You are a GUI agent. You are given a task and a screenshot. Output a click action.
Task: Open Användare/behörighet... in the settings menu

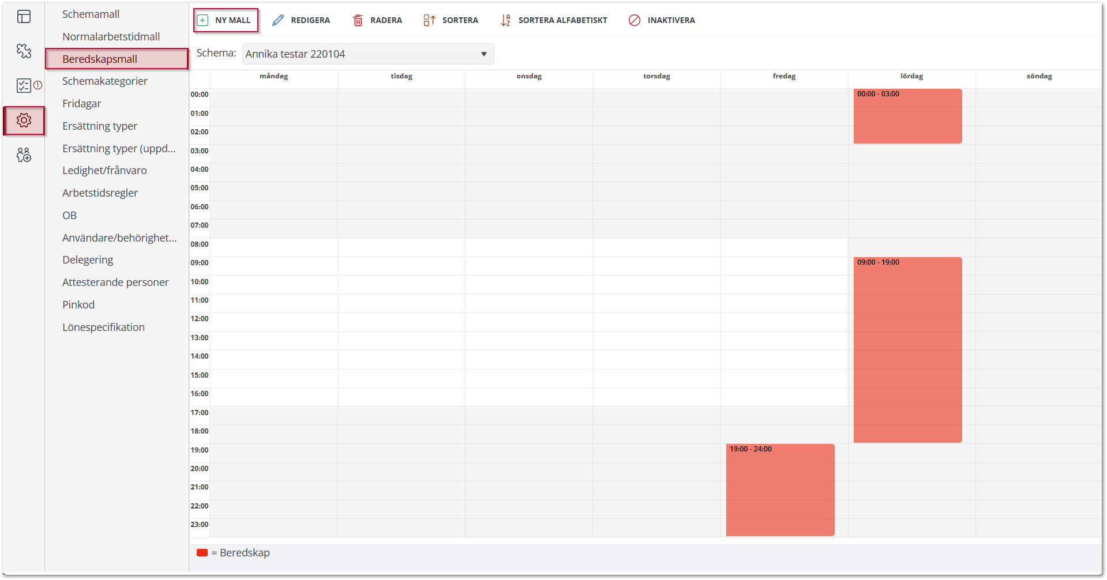119,238
